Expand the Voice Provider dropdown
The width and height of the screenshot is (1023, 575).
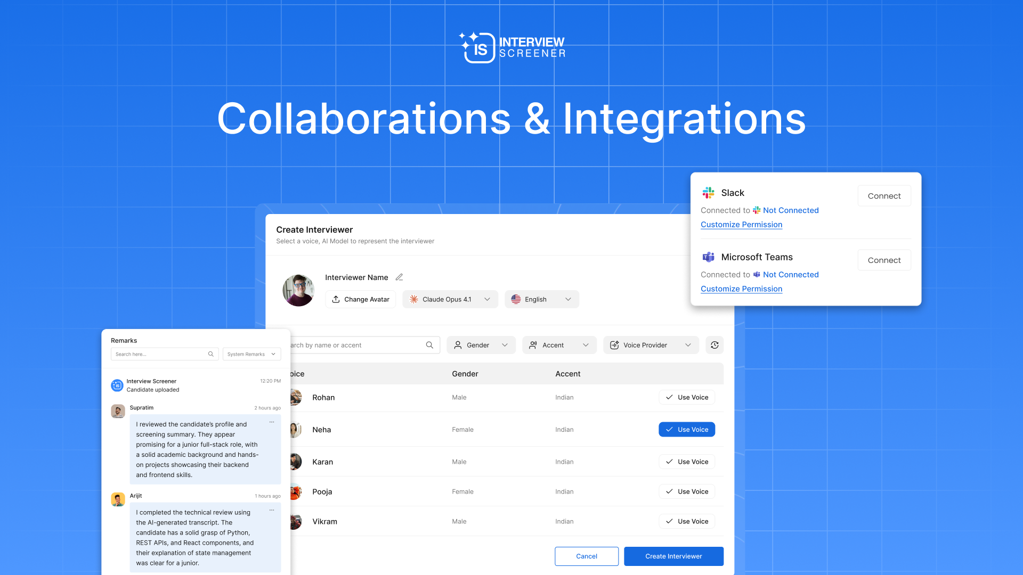pyautogui.click(x=651, y=345)
